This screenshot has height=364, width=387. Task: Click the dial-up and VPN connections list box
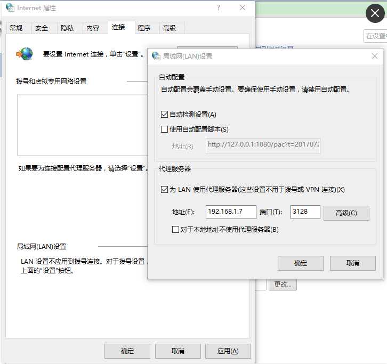coord(83,125)
